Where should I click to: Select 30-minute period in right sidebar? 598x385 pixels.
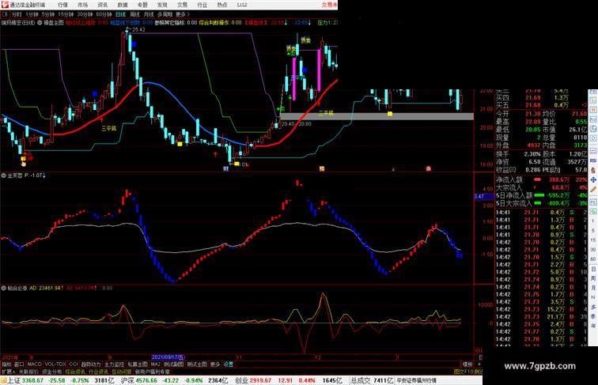(x=593, y=250)
